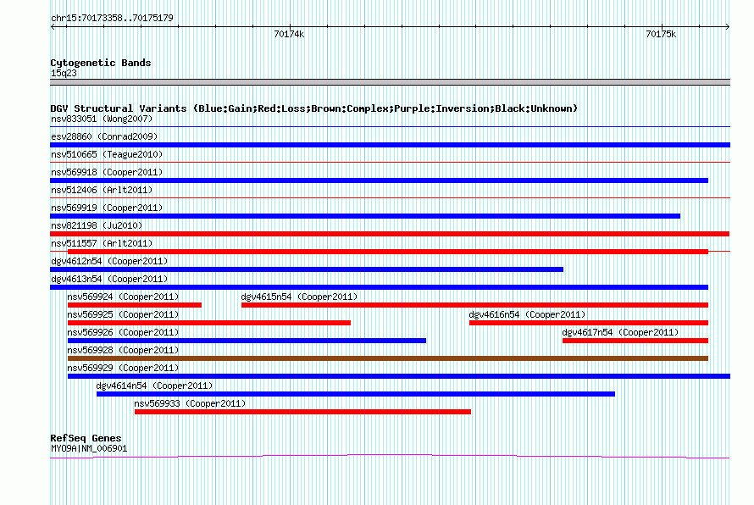Viewport: 754px width, 505px height.
Task: Select the nsv511557 (Arlt2011) red bar
Action: pyautogui.click(x=388, y=252)
